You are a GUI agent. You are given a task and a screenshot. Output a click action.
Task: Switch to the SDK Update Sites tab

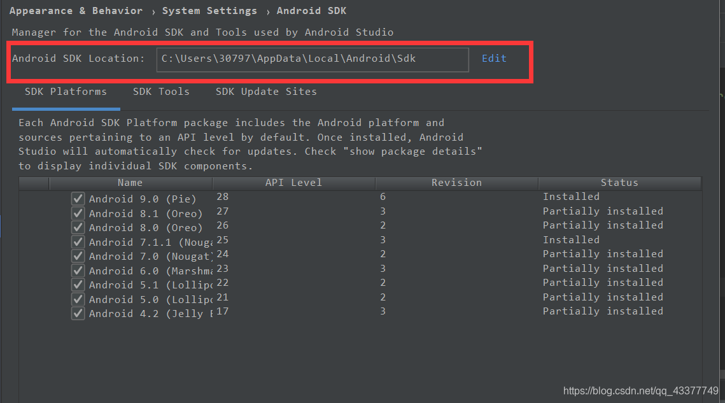(266, 92)
